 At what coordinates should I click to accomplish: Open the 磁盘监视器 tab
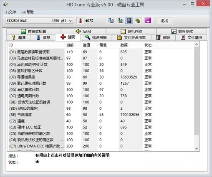33,32
